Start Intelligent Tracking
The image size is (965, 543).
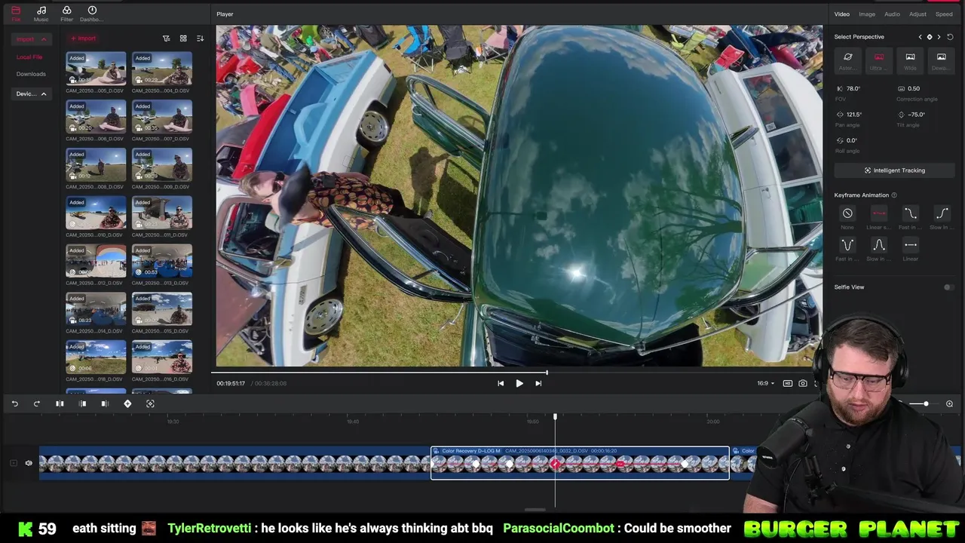[x=894, y=170]
